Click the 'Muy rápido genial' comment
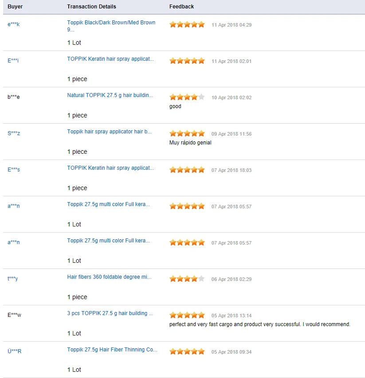Viewport: 365px width, 378px height. click(190, 143)
